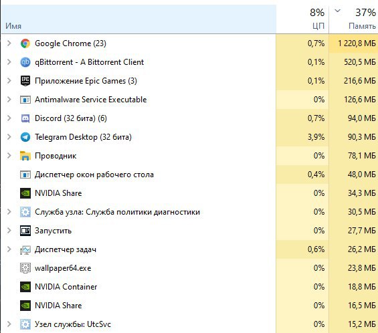
Task: Select the Google Chrome icon
Action: coord(25,43)
